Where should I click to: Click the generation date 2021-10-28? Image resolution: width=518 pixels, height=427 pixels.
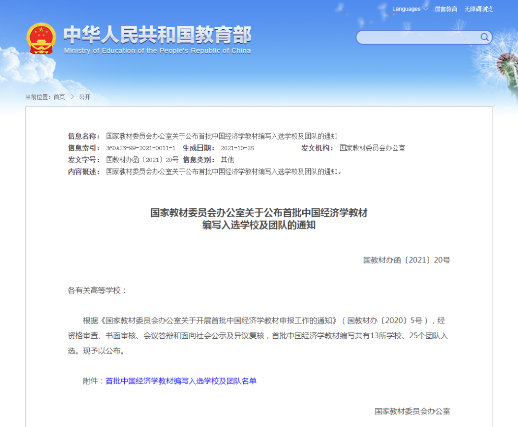[237, 148]
